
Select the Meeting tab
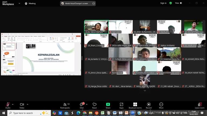30,3
